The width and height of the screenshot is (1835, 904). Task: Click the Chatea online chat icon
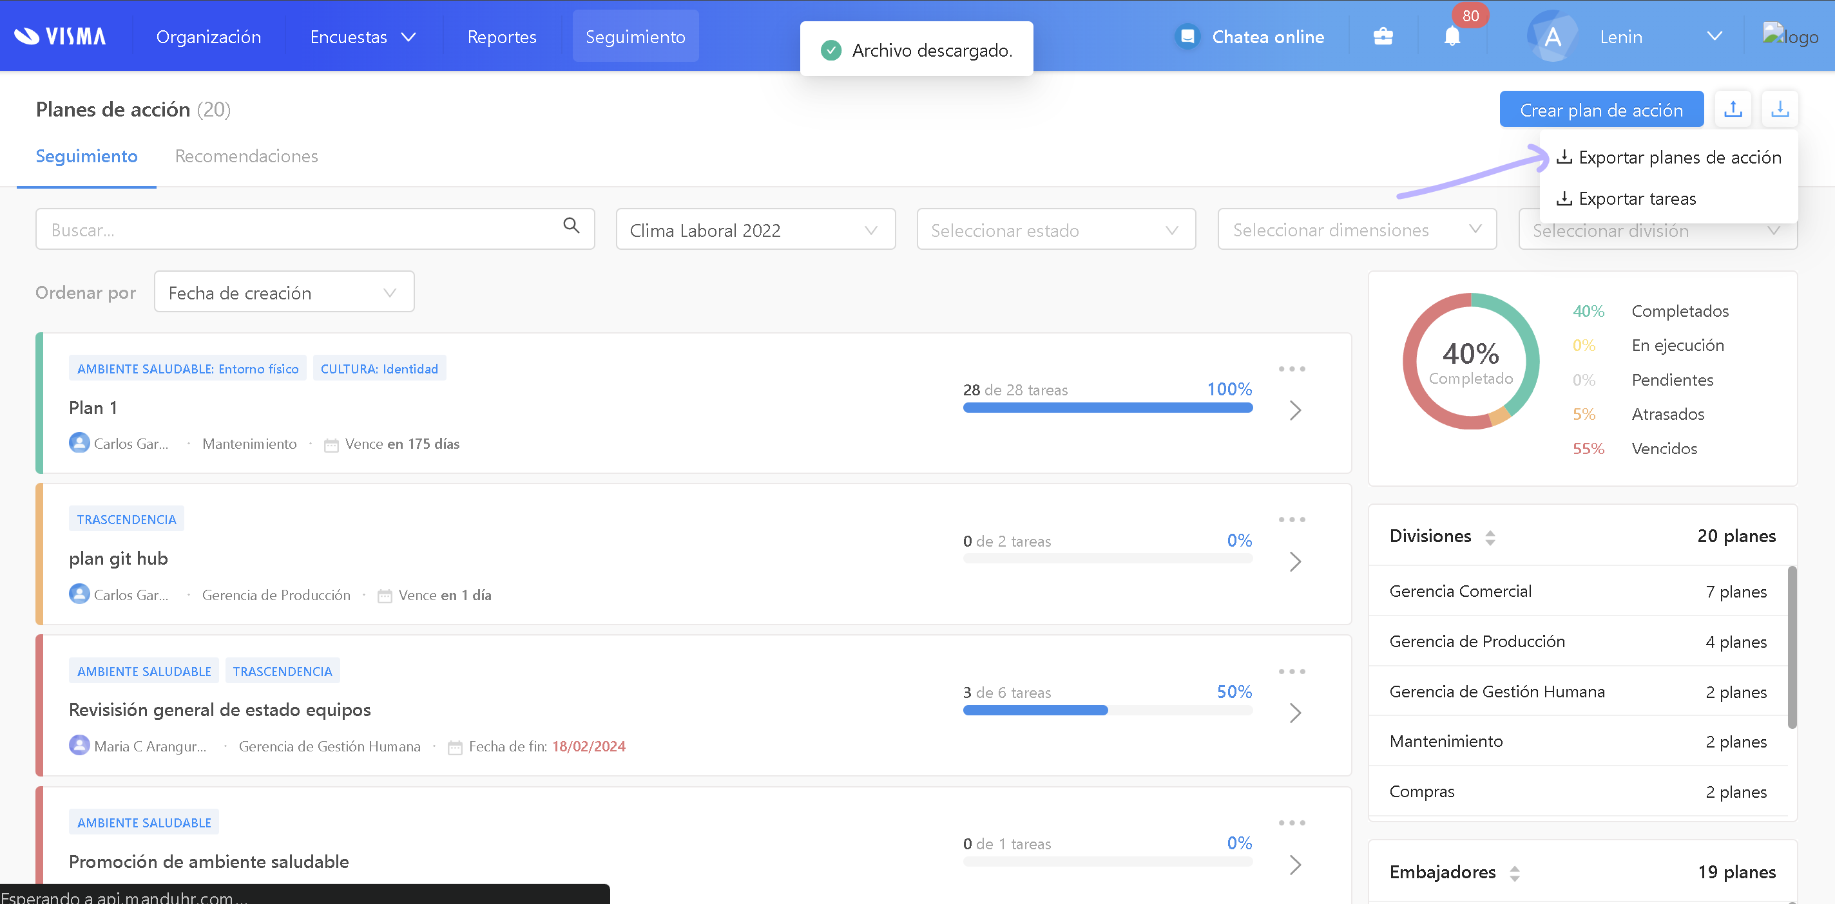(1187, 36)
